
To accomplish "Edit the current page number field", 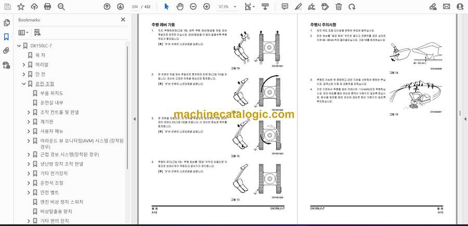I will coord(135,7).
